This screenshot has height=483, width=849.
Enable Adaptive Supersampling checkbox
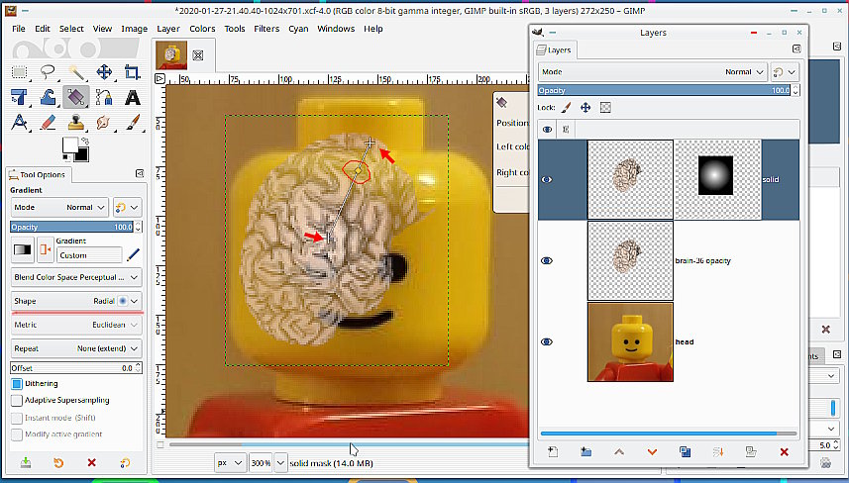pos(17,401)
